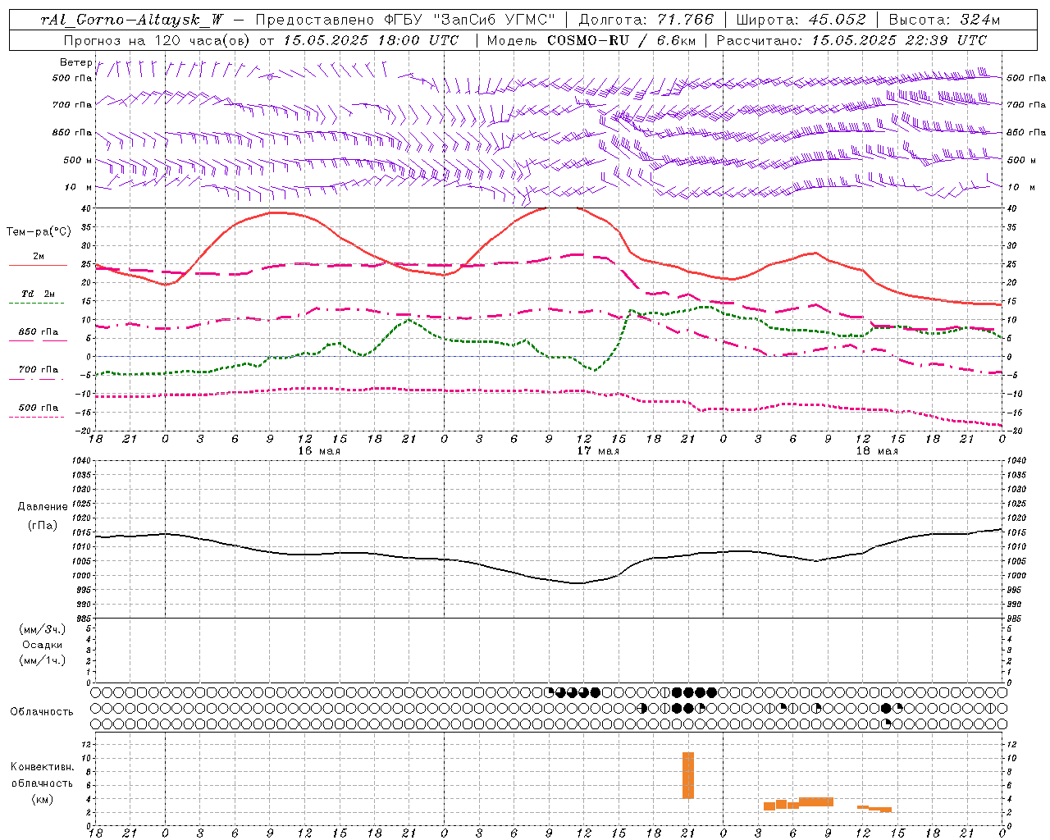The height and width of the screenshot is (840, 1050).
Task: Click the dotted 500 гПа temperature legend line sample
Action: [x=37, y=417]
